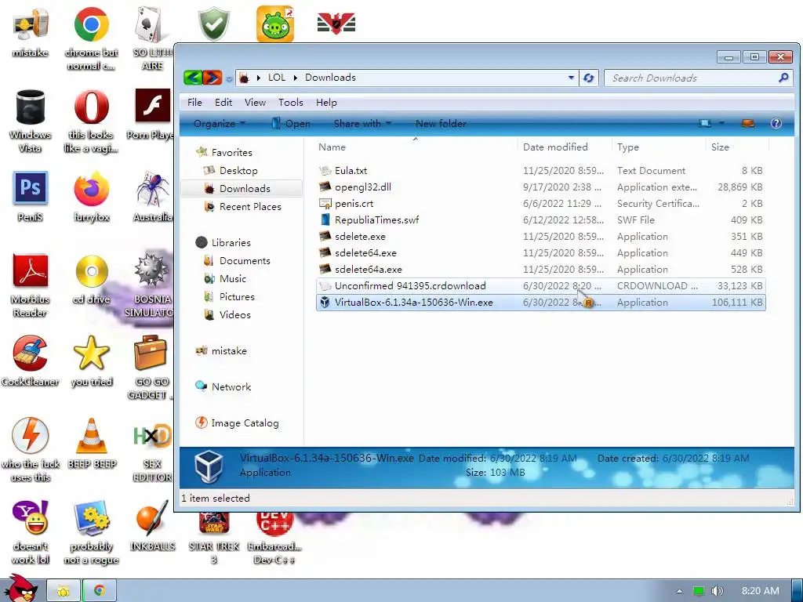Click the Refresh button next to the address bar
This screenshot has width=803, height=602.
[x=588, y=78]
